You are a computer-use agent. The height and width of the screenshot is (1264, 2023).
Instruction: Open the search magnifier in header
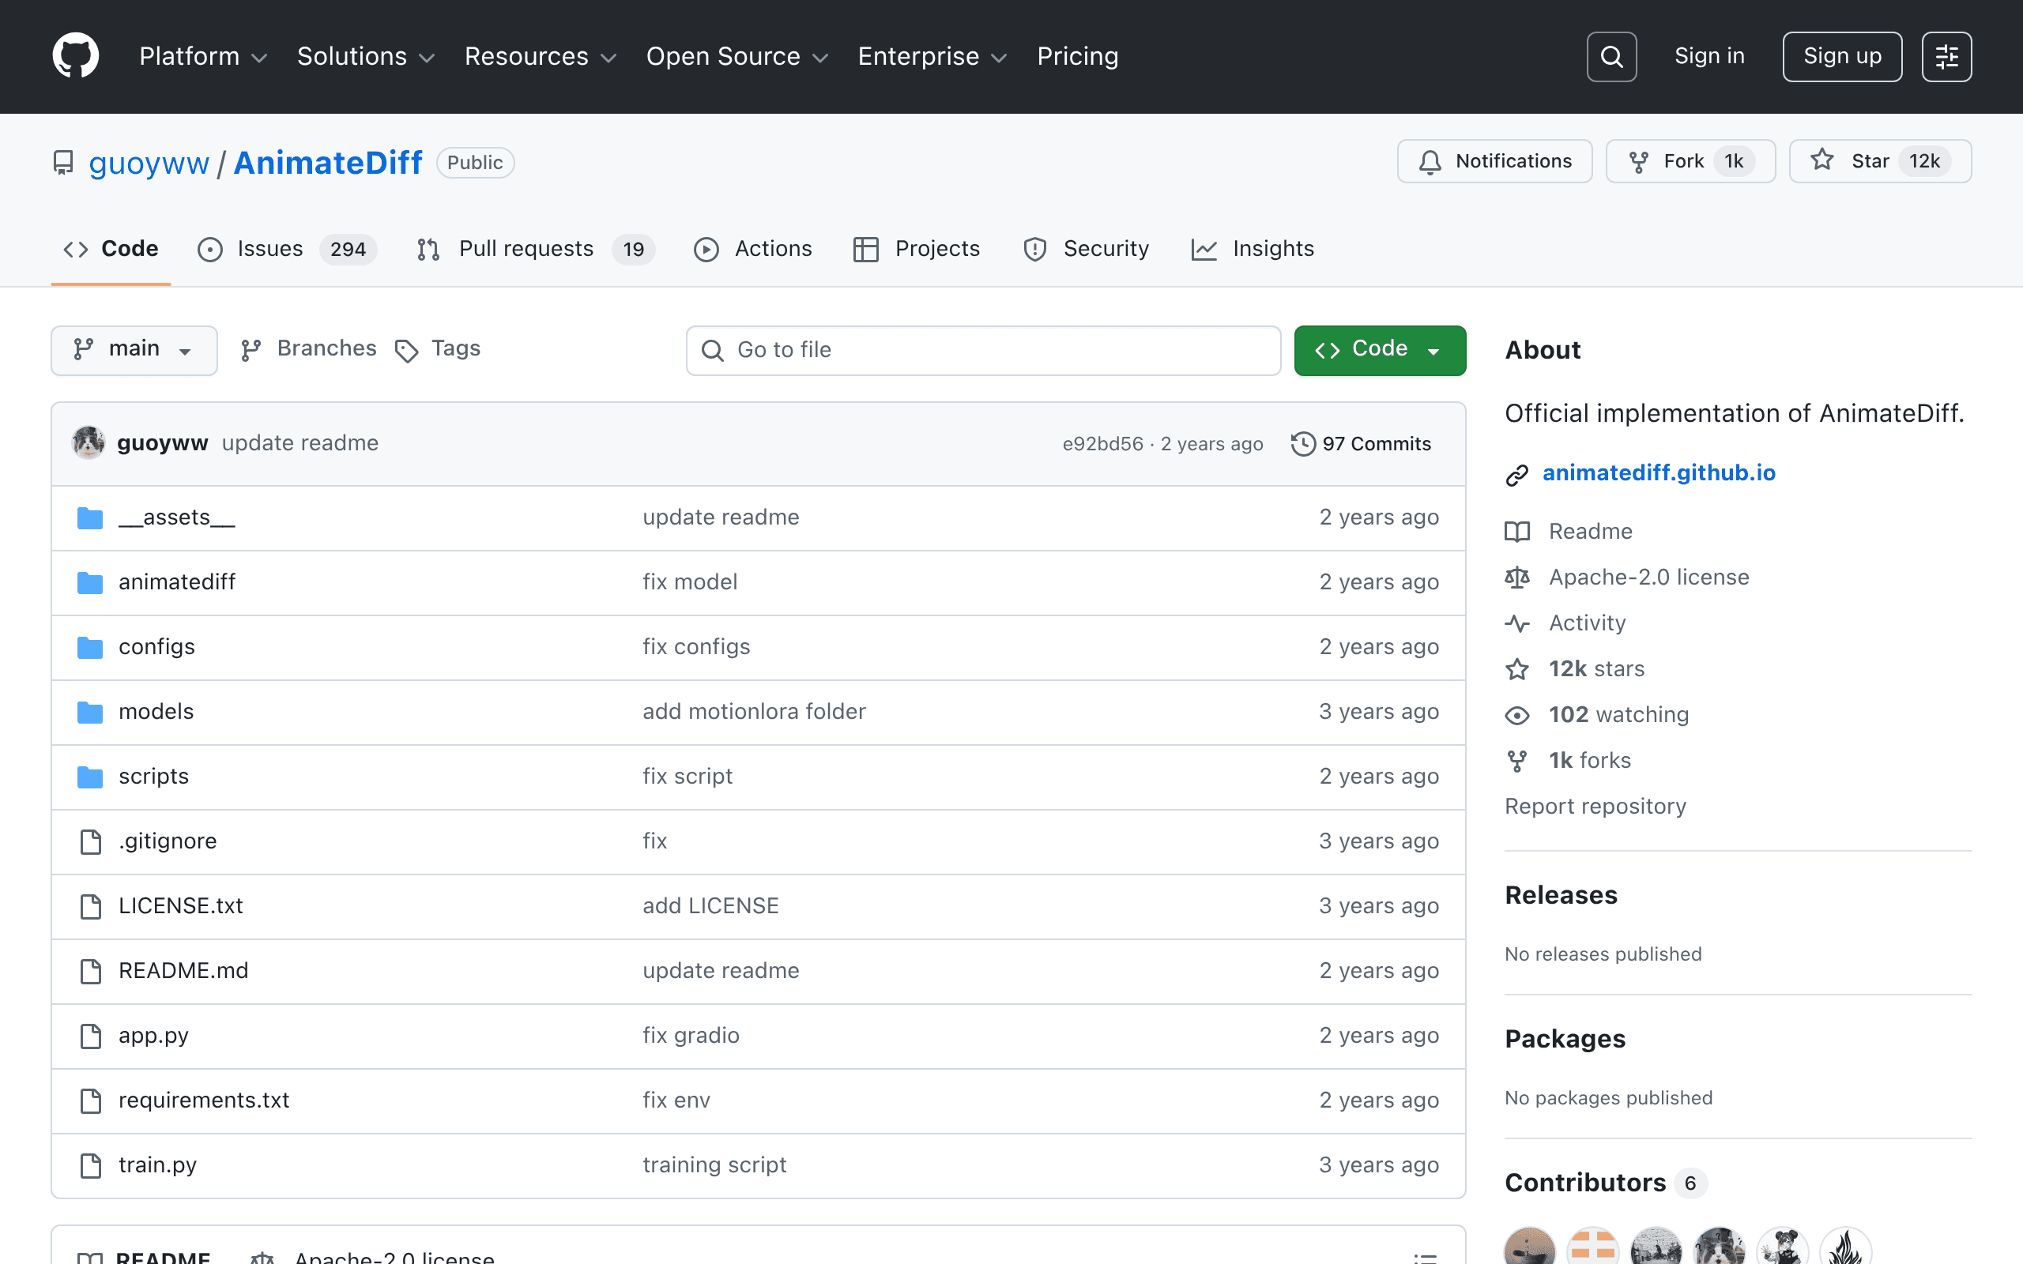1610,56
